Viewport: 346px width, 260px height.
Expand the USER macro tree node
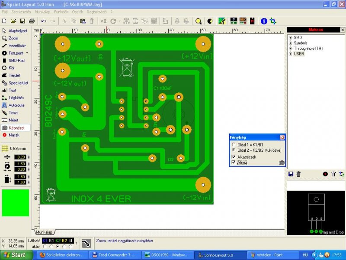pos(290,54)
